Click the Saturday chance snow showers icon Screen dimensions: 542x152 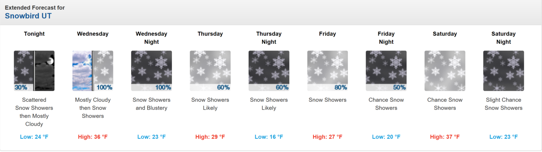click(x=445, y=71)
